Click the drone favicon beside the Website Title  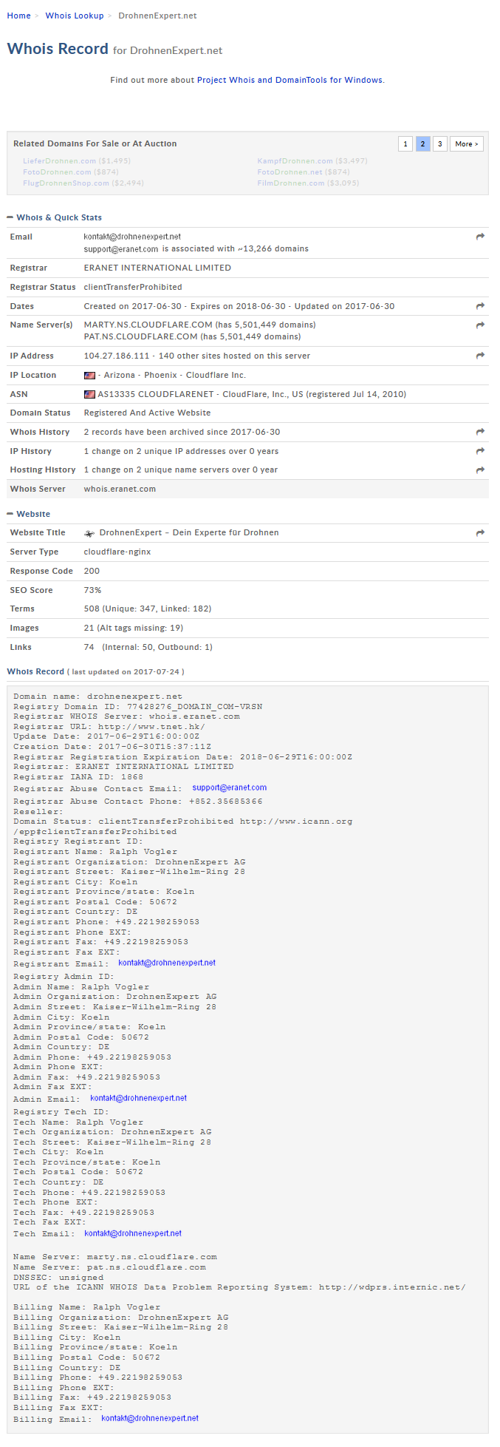coord(89,533)
